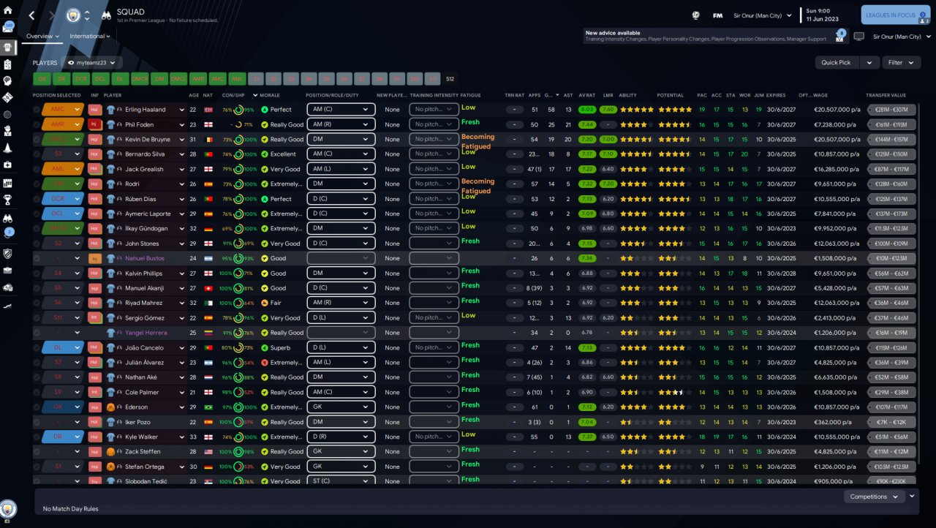Toggle the selection circle for Kevin De Bruyne
The height and width of the screenshot is (528, 936).
[x=37, y=139]
